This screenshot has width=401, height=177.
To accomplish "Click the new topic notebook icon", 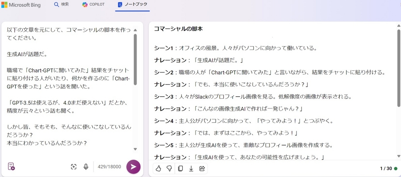I will 11,166.
